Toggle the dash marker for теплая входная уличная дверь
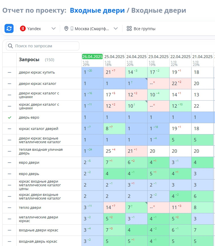The height and width of the screenshot is (246, 215). click(10, 151)
